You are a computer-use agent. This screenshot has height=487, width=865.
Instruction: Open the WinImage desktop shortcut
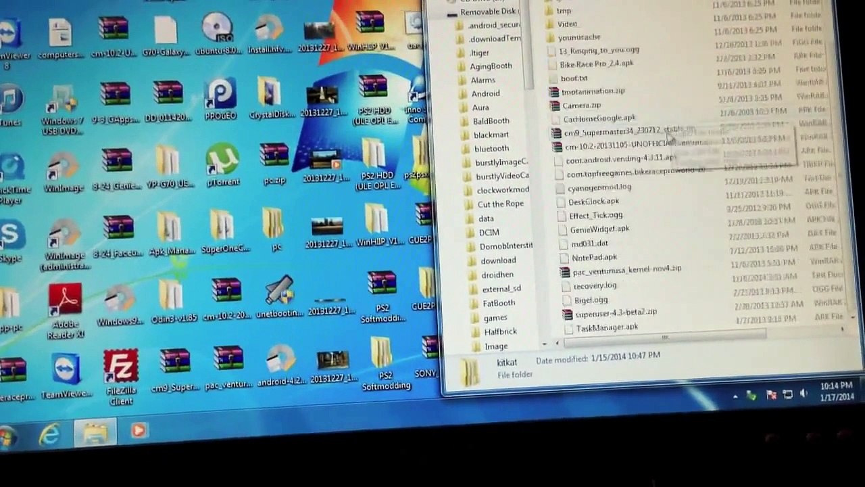point(64,172)
